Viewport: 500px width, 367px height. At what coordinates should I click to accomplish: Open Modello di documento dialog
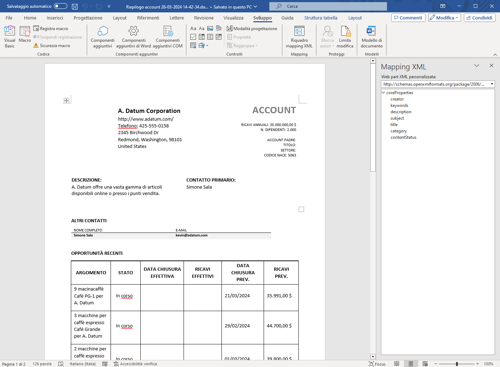click(x=372, y=37)
